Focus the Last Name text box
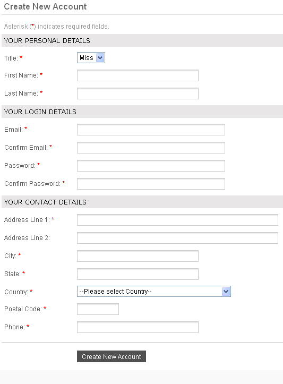 tap(138, 93)
